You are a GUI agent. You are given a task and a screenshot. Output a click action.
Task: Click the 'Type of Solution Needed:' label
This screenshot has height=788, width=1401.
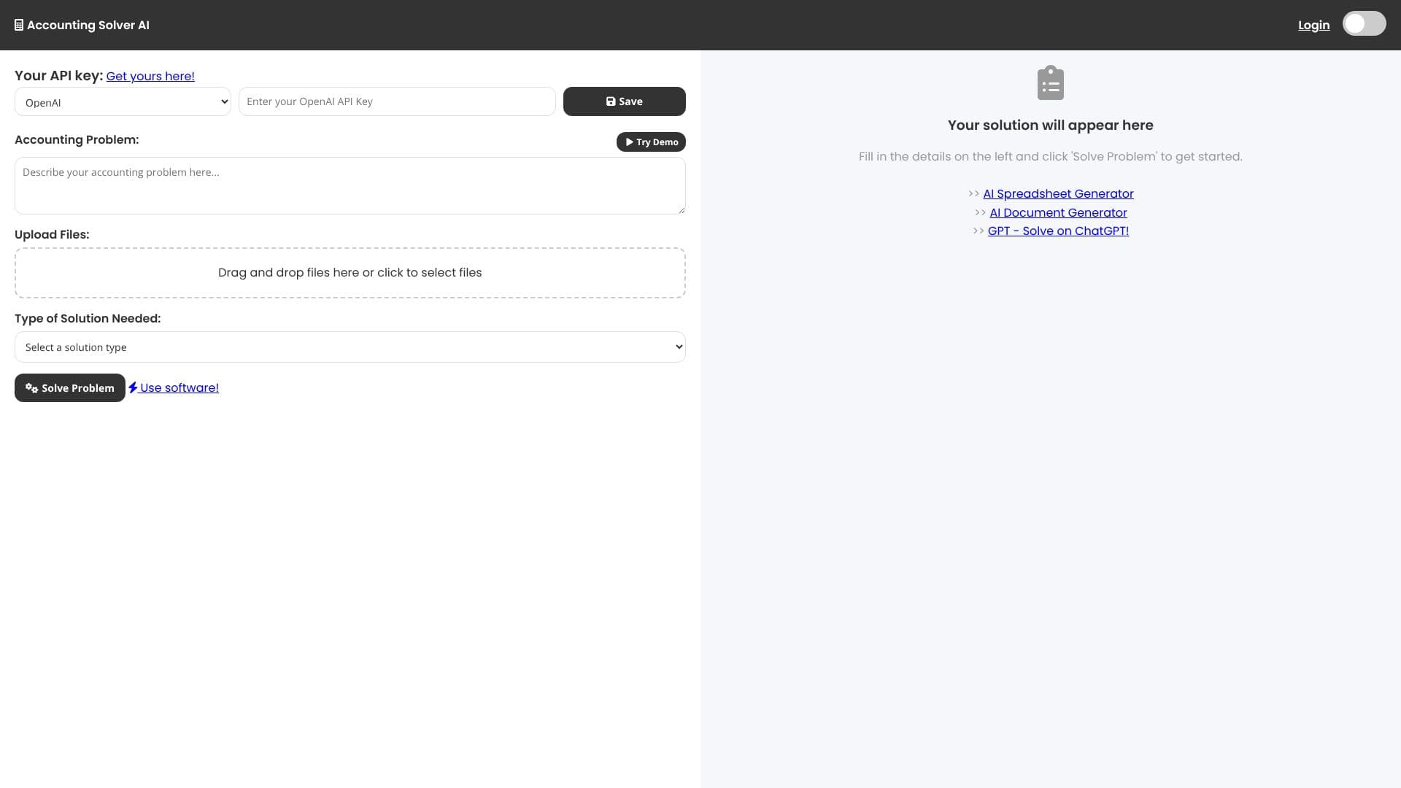pyautogui.click(x=88, y=318)
